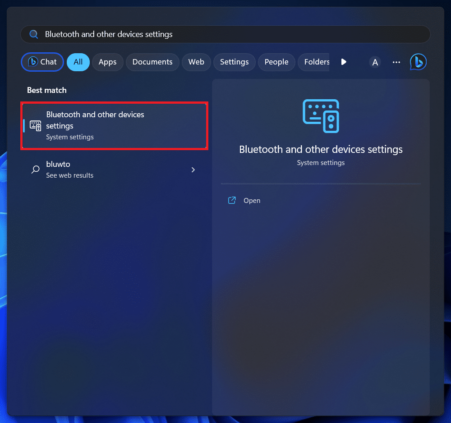451x423 pixels.
Task: Expand more search filters with the arrow
Action: point(344,62)
